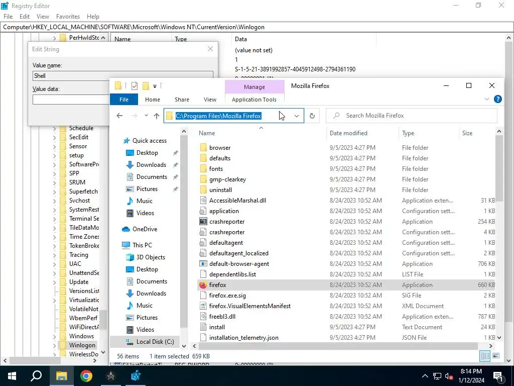514x386 pixels.
Task: Expand the Tracing registry key
Action: [54, 255]
